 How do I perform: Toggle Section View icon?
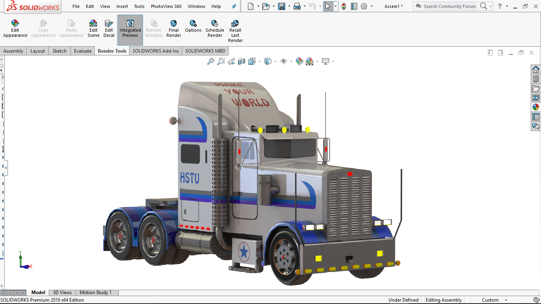click(x=242, y=61)
